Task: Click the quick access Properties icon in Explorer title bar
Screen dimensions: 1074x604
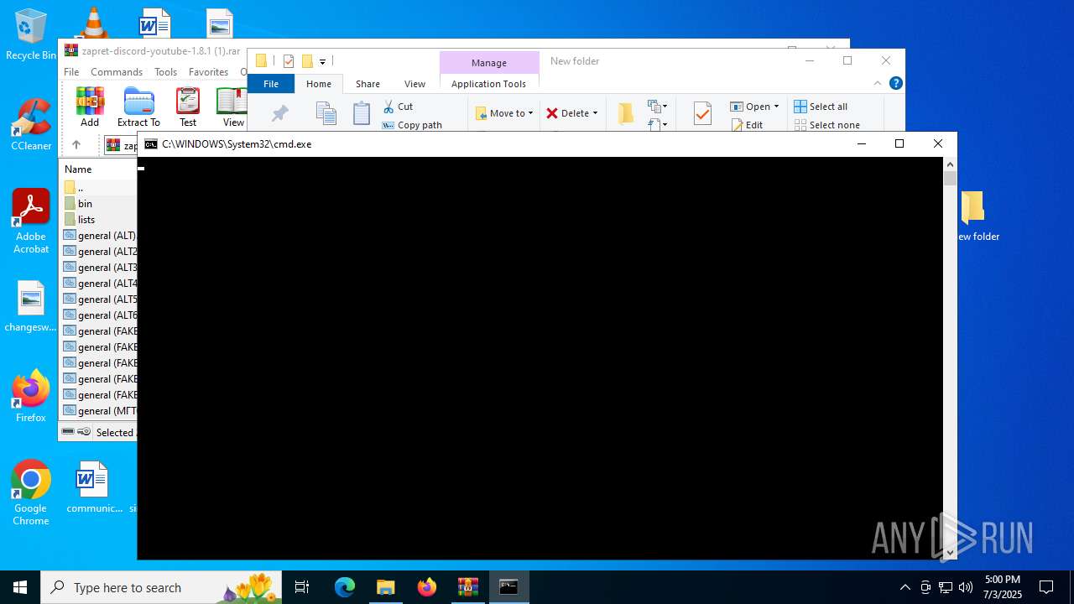Action: (x=289, y=60)
